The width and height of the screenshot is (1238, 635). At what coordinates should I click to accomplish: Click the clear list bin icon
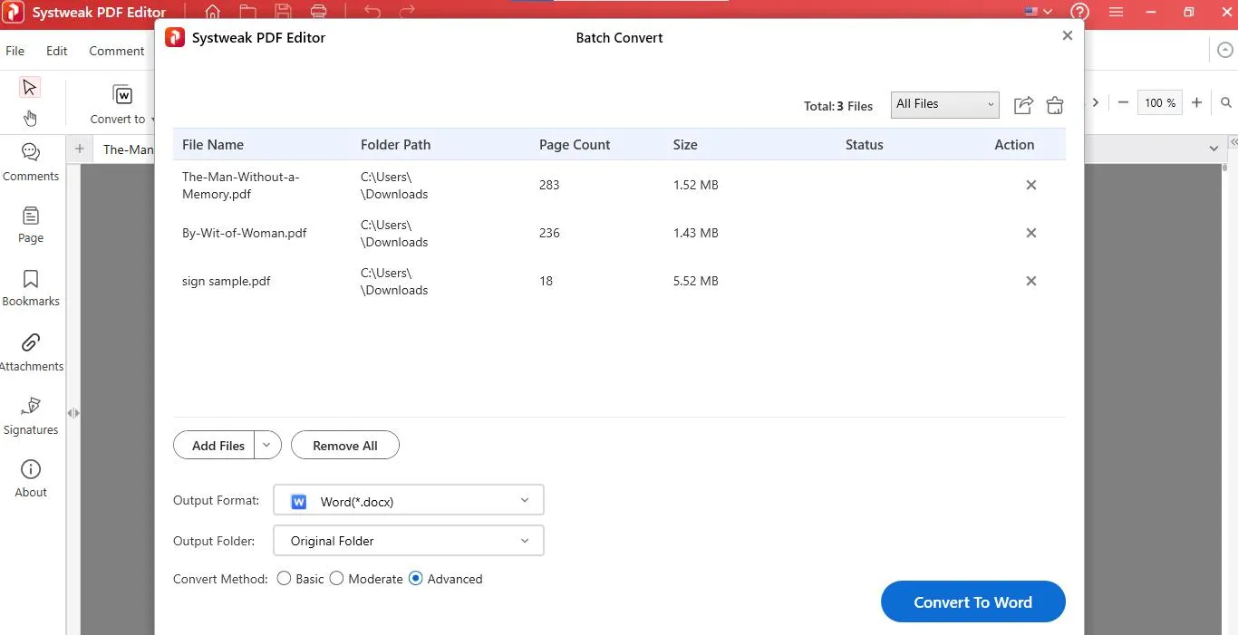[x=1055, y=105]
